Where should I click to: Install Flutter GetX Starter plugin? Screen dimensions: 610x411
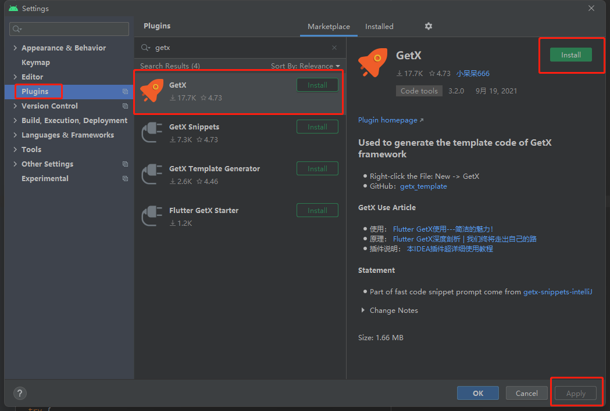pyautogui.click(x=318, y=211)
